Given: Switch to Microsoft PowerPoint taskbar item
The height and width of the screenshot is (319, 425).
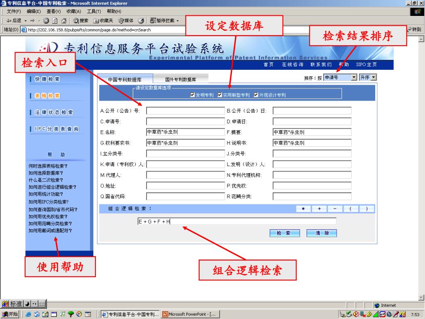Looking at the screenshot, I should pos(190,314).
